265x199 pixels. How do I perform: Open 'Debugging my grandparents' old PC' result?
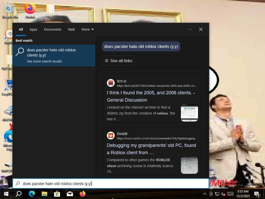151,149
